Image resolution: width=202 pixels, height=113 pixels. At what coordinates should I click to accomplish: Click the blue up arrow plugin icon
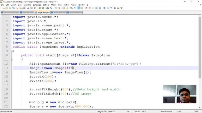pos(108,8)
